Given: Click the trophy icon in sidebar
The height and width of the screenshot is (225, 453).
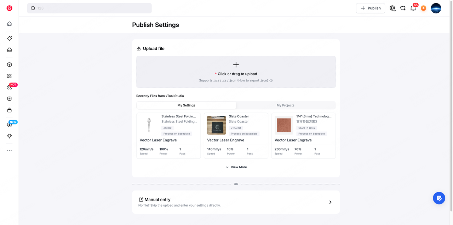Looking at the screenshot, I should coord(10,136).
